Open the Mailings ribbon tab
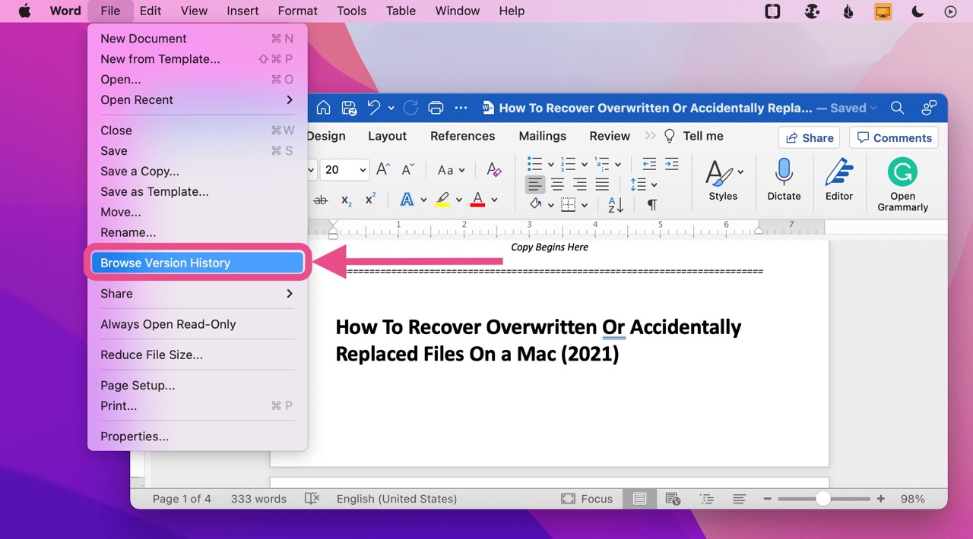The image size is (973, 539). tap(542, 136)
